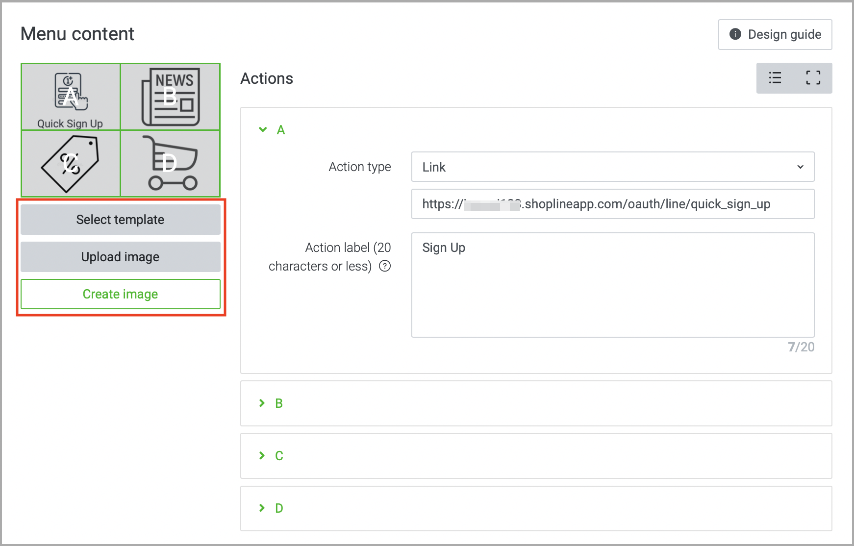The height and width of the screenshot is (546, 854).
Task: Click the action label help icon
Action: coord(385,266)
